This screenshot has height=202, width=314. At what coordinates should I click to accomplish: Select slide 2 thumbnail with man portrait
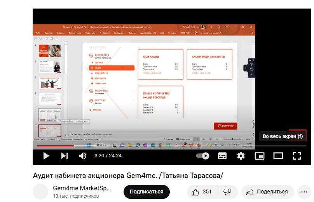coord(50,67)
